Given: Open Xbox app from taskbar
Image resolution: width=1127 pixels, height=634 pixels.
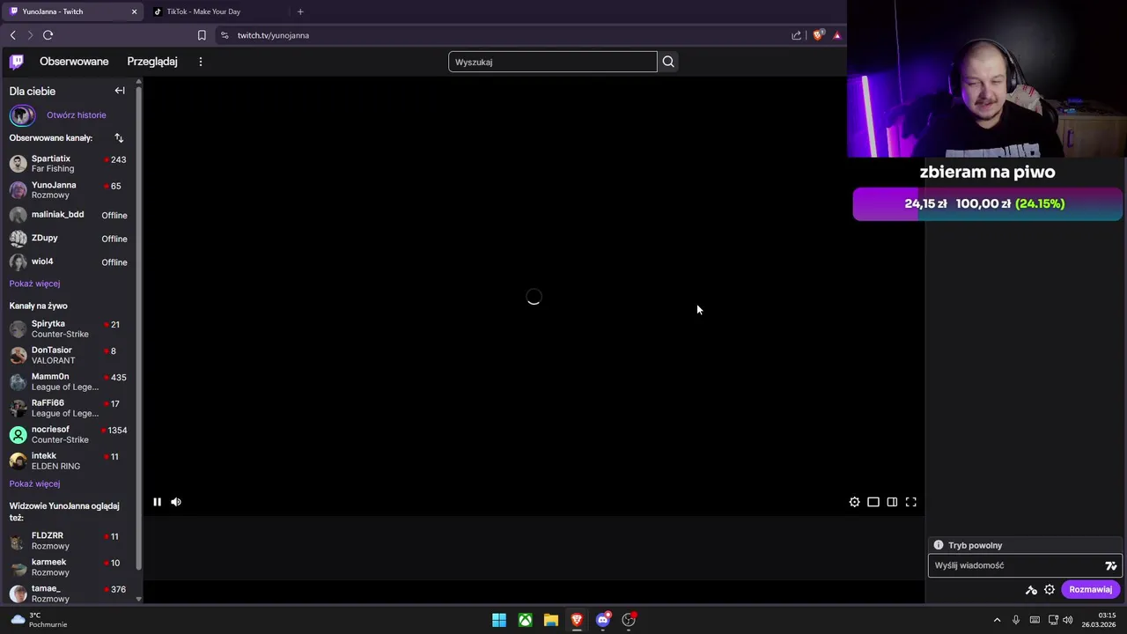Looking at the screenshot, I should point(525,620).
